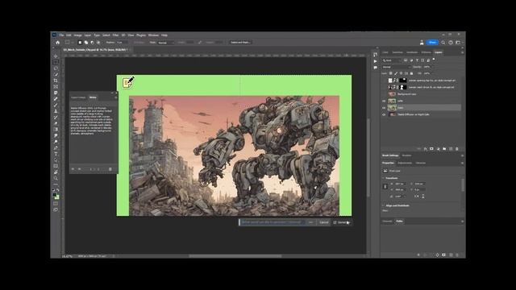Select the Clone Stamp tool
This screenshot has height=290, width=516.
click(56, 111)
